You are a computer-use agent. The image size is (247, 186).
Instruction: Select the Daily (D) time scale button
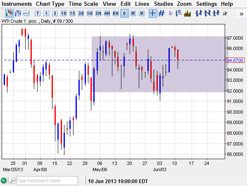(x=124, y=13)
